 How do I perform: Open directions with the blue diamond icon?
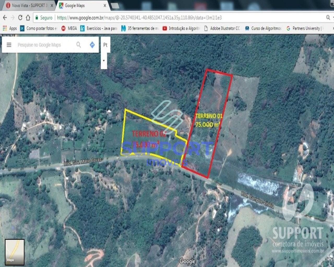click(92, 45)
